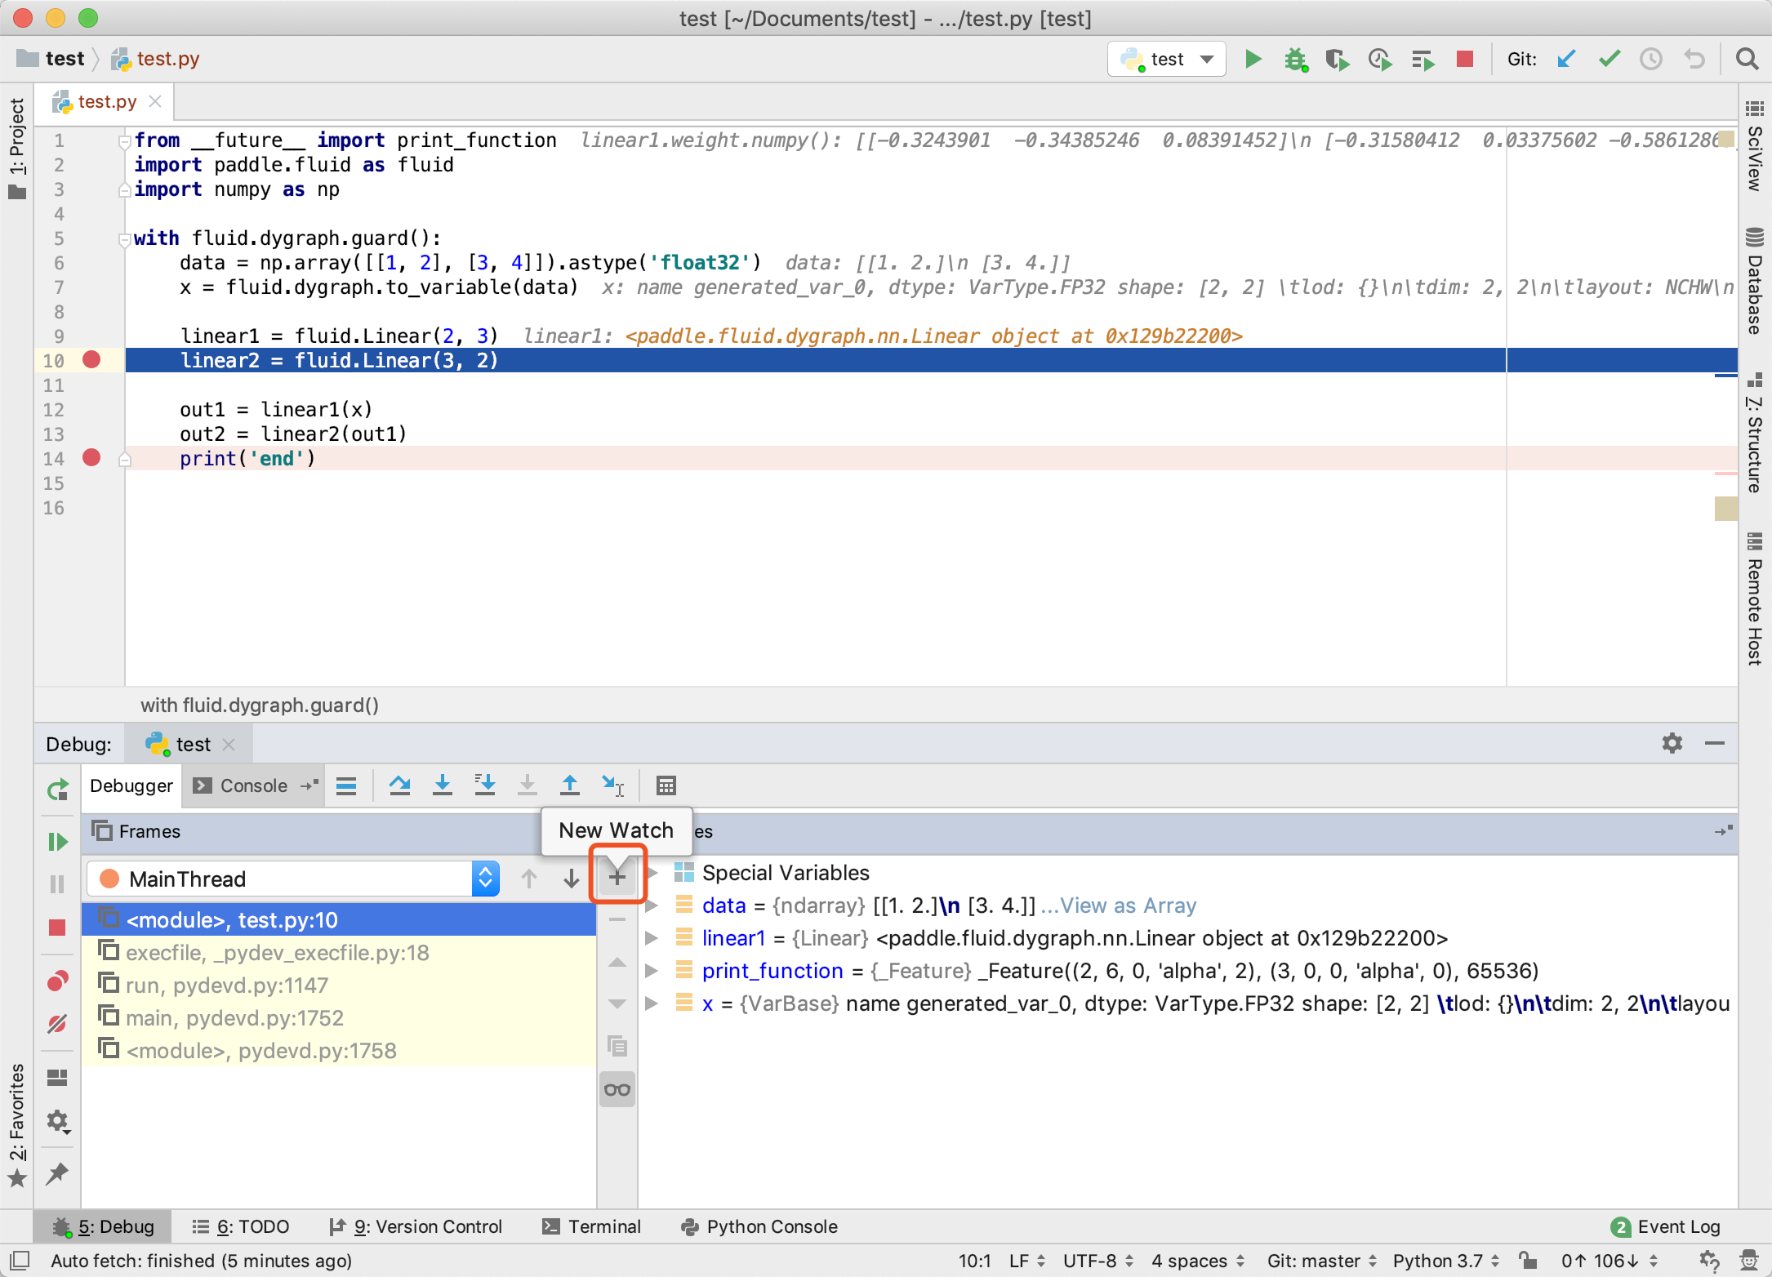
Task: Toggle Mute Breakpoints icon
Action: [x=57, y=1024]
